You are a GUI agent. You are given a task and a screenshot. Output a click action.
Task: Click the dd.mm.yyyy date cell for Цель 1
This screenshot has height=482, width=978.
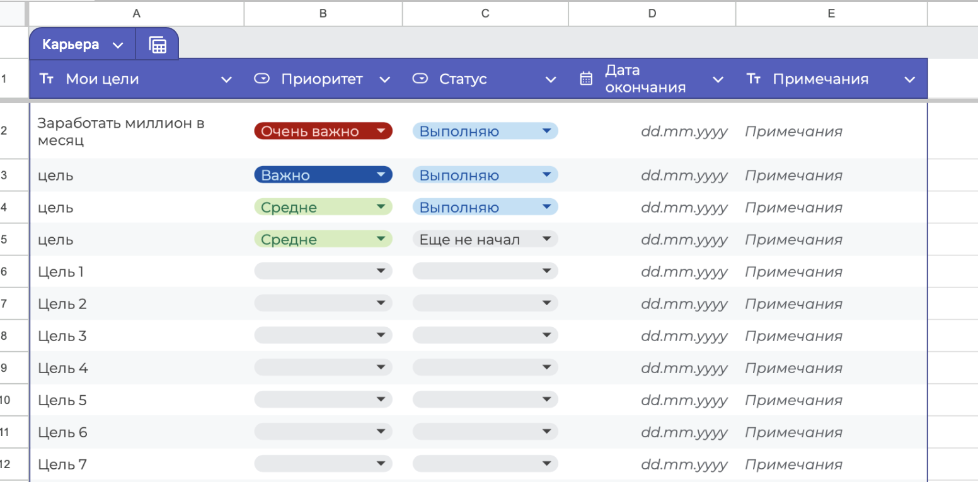(652, 271)
